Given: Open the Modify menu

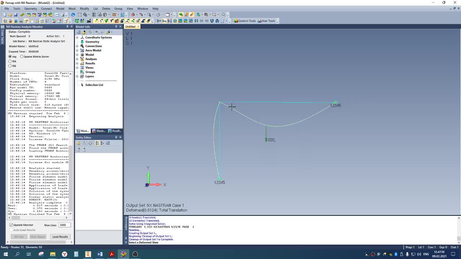Looking at the screenshot, I should point(85,9).
